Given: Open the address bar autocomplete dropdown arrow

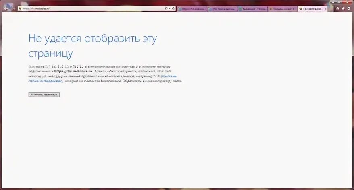Looking at the screenshot, I should pyautogui.click(x=170, y=8).
